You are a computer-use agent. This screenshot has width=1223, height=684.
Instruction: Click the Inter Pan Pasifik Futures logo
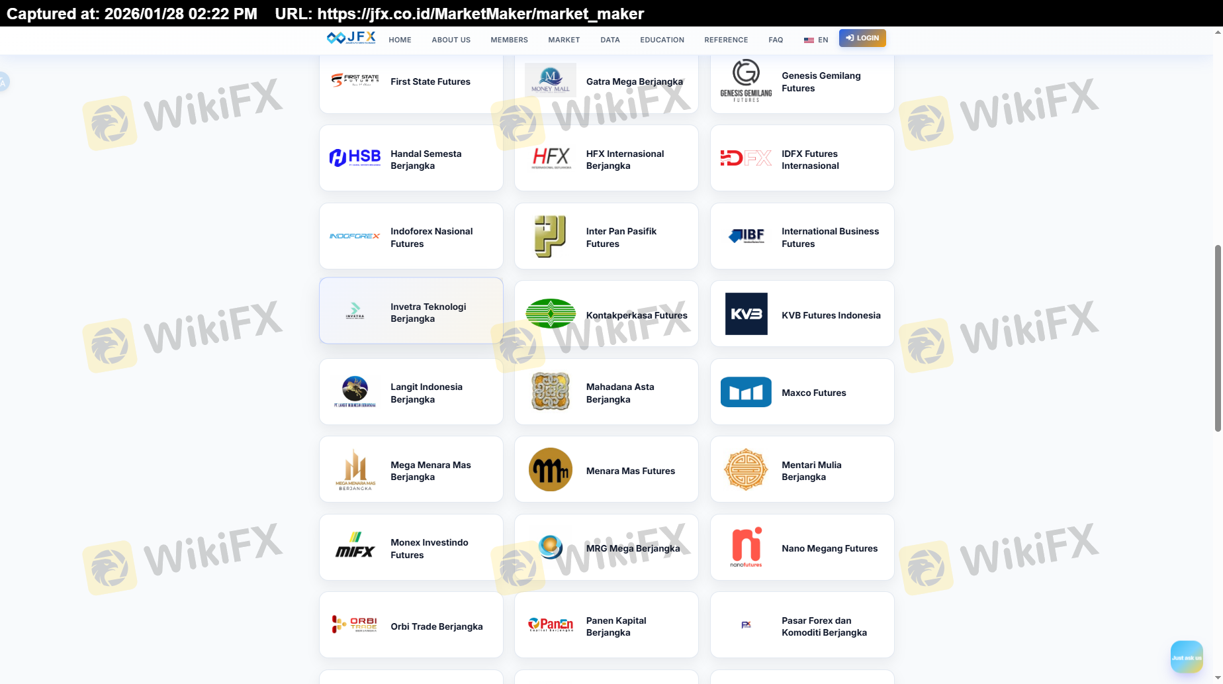[x=550, y=236]
